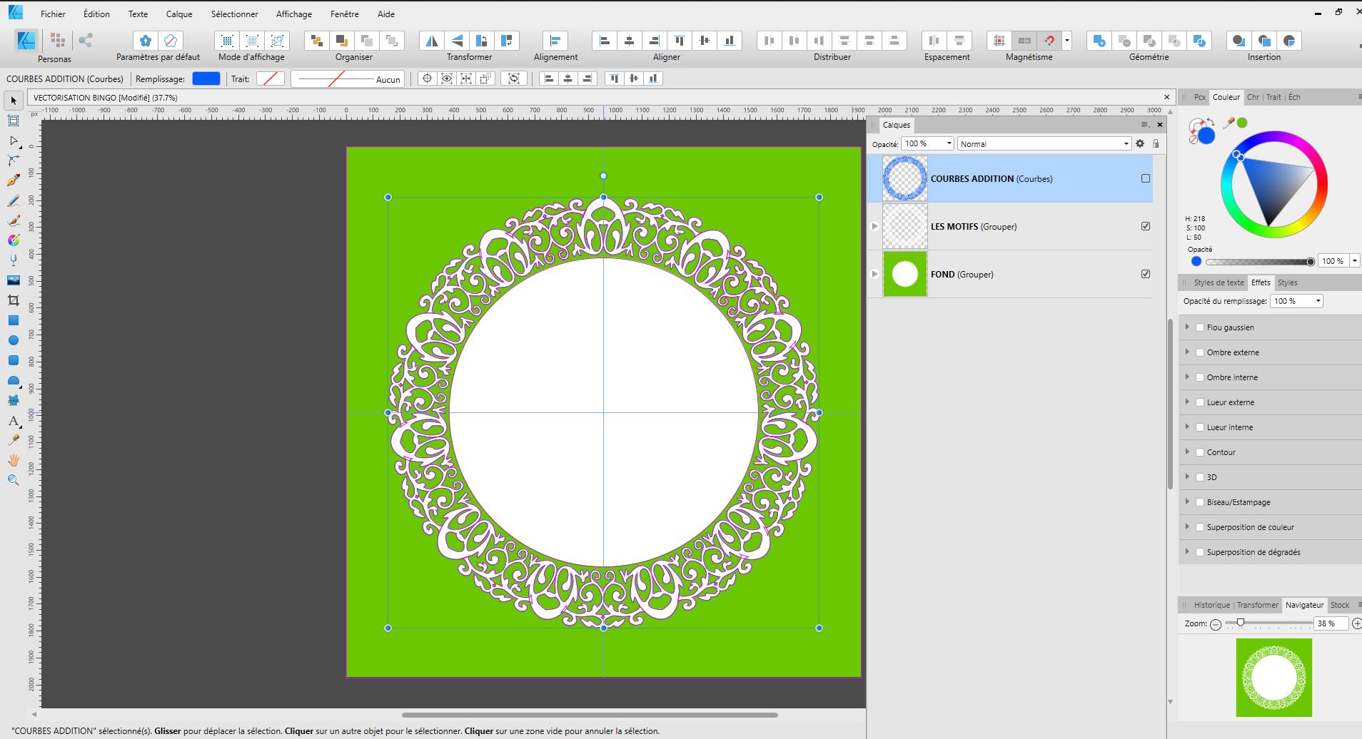Enable the Flou gaussien effect checkbox
The width and height of the screenshot is (1362, 739).
click(x=1200, y=327)
